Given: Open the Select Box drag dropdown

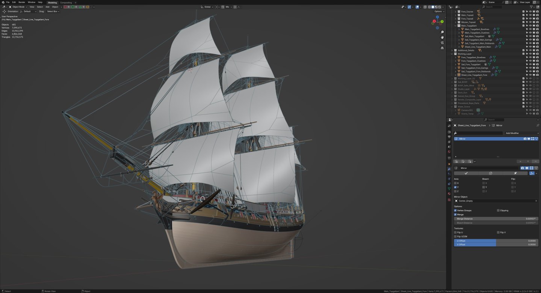Looking at the screenshot, I should tap(53, 11).
